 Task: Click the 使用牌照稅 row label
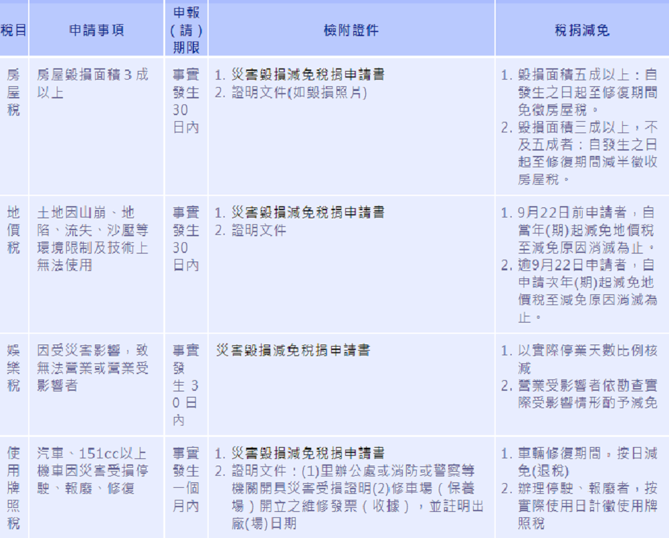(13, 488)
